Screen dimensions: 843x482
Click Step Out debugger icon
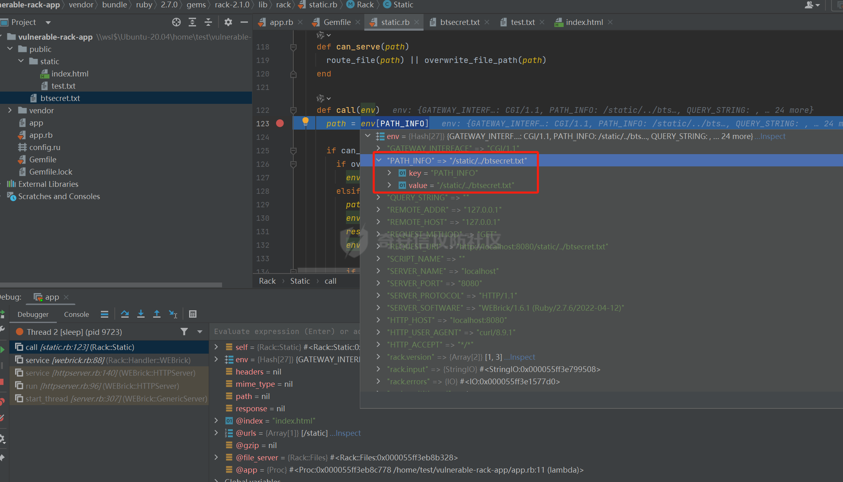coord(157,314)
